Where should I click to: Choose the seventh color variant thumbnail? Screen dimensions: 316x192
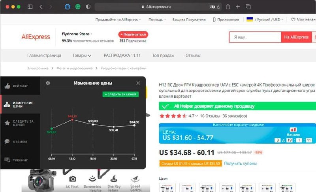(x=287, y=188)
